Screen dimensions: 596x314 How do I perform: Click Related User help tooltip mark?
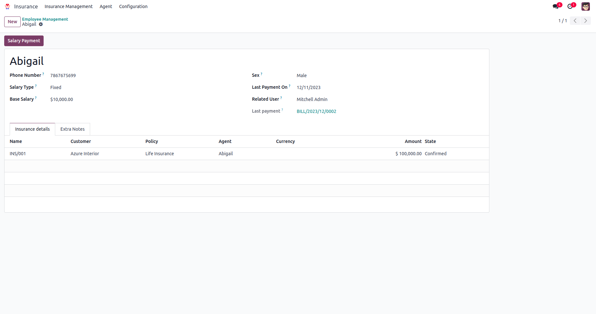[281, 98]
